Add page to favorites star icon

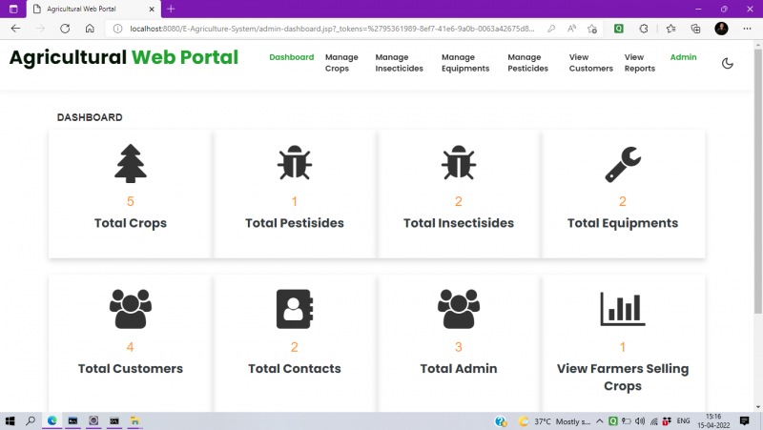[592, 29]
